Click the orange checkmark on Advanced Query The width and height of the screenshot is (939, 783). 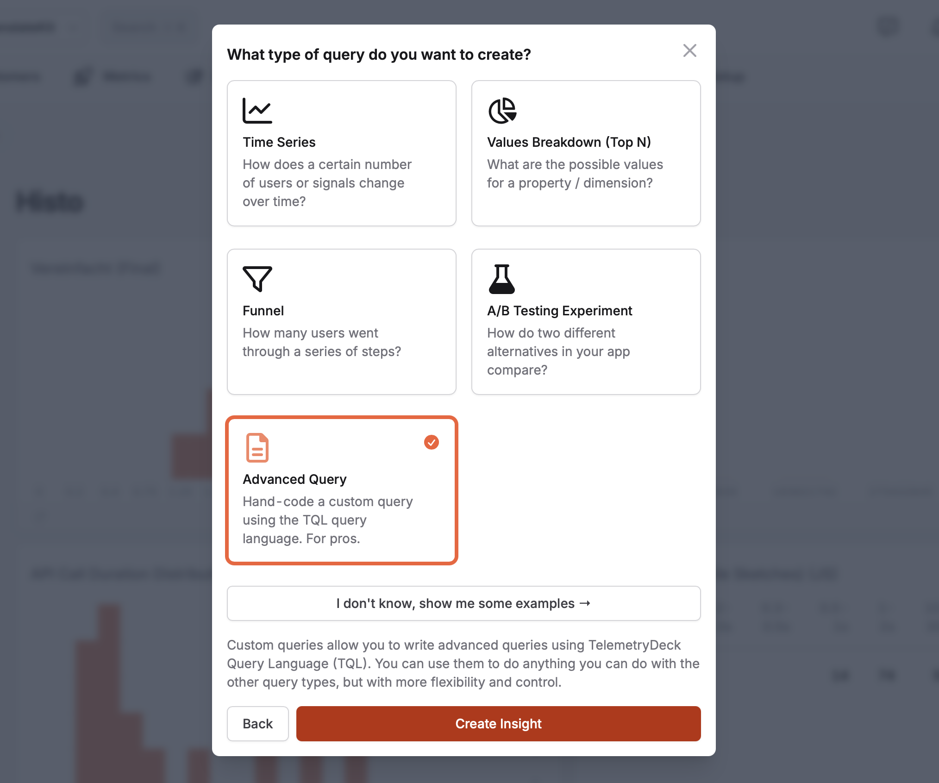pyautogui.click(x=431, y=443)
